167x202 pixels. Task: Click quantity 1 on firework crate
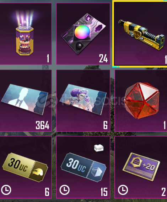pos(48,58)
